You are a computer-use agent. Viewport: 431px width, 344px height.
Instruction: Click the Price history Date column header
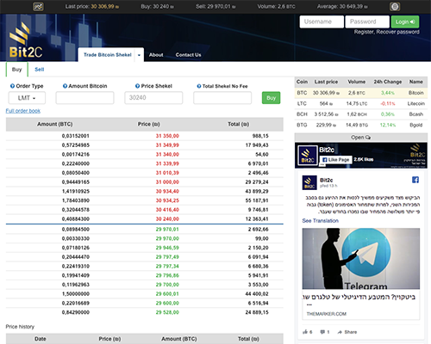pyautogui.click(x=41, y=339)
